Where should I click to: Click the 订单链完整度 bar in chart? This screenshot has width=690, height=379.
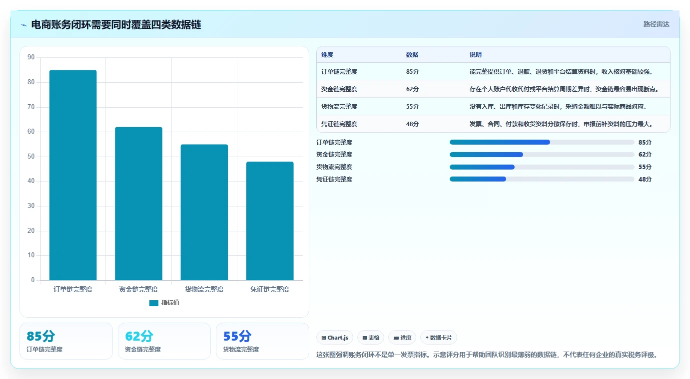tap(73, 175)
